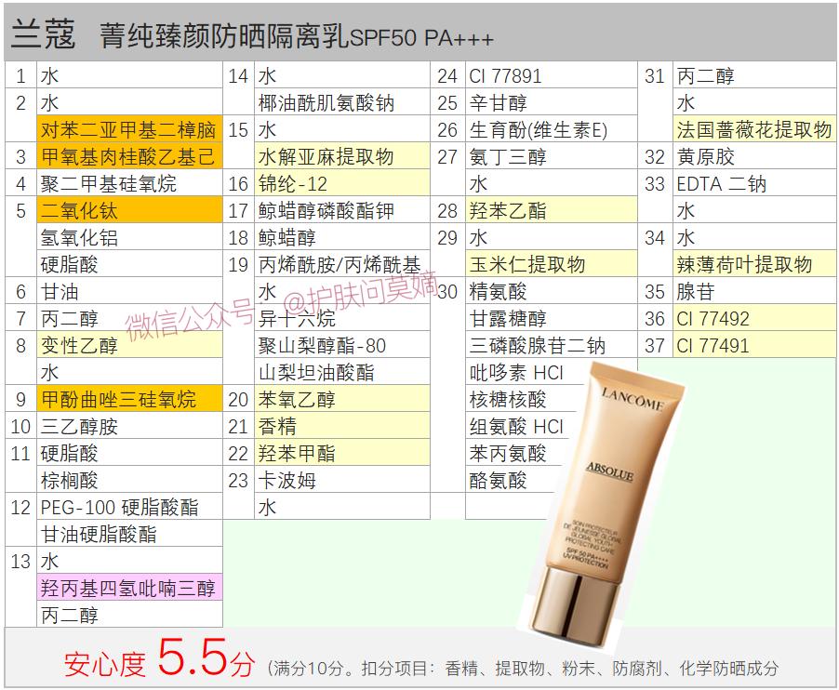Click the cell 辛甘醇

coord(552,102)
